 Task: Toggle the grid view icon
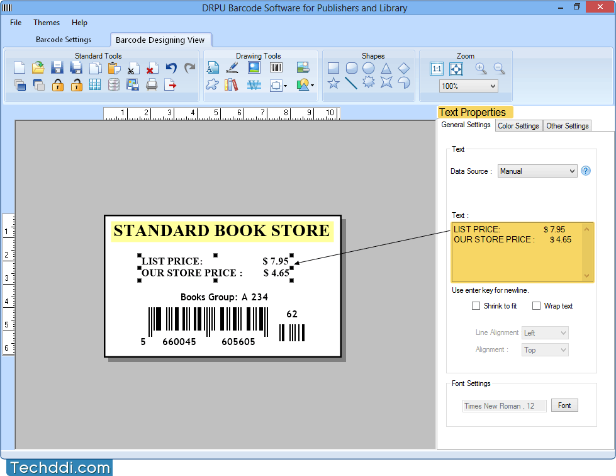click(94, 84)
